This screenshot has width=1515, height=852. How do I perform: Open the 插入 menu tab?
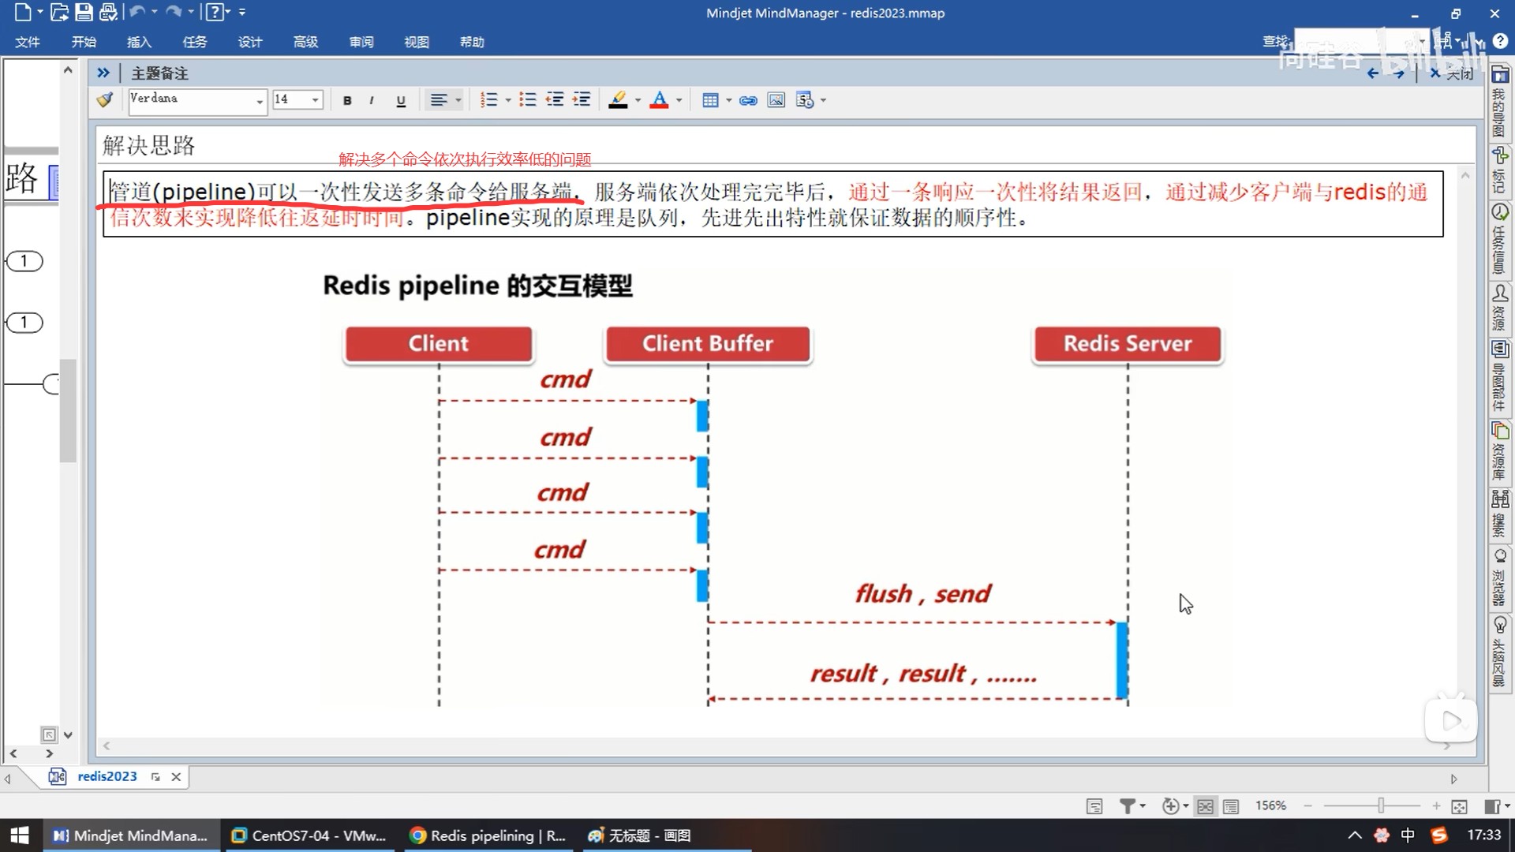pyautogui.click(x=139, y=42)
